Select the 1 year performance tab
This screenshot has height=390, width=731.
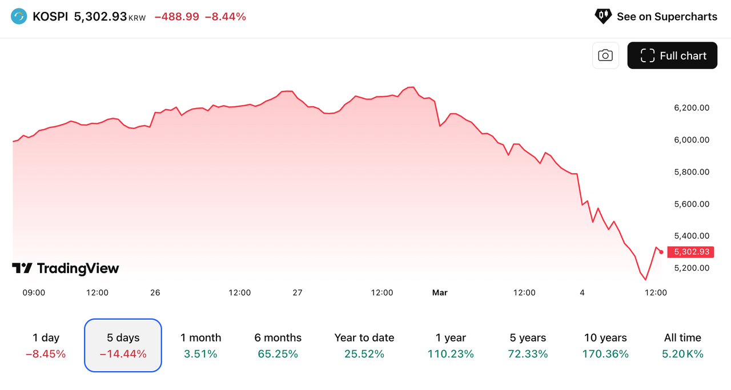[451, 345]
